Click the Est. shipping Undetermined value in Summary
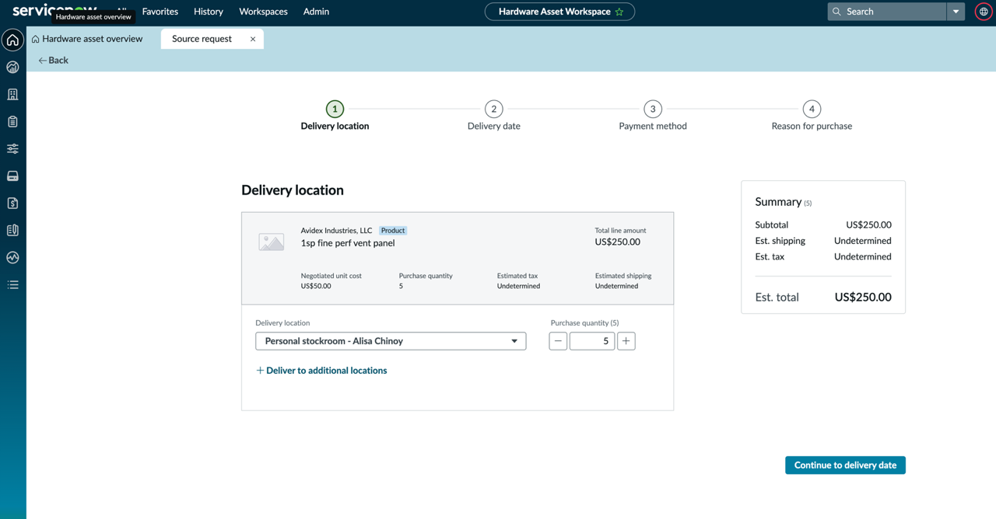Screen dimensions: 996x519 point(863,241)
